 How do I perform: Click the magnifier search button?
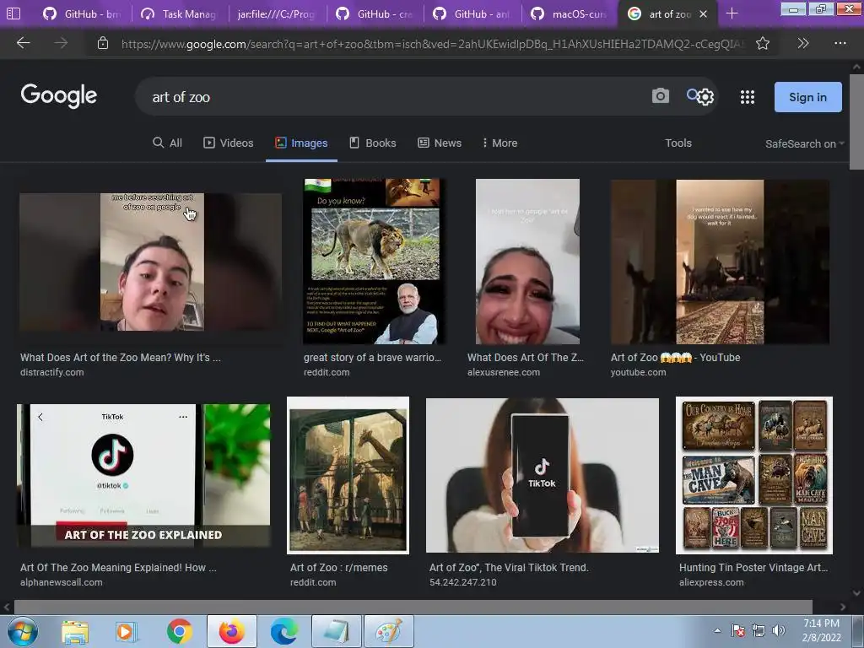click(692, 94)
